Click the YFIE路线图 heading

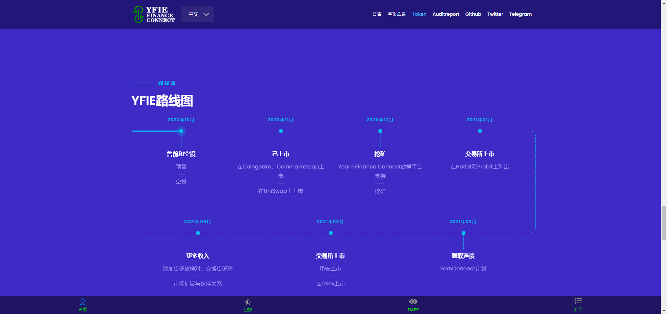coord(162,101)
